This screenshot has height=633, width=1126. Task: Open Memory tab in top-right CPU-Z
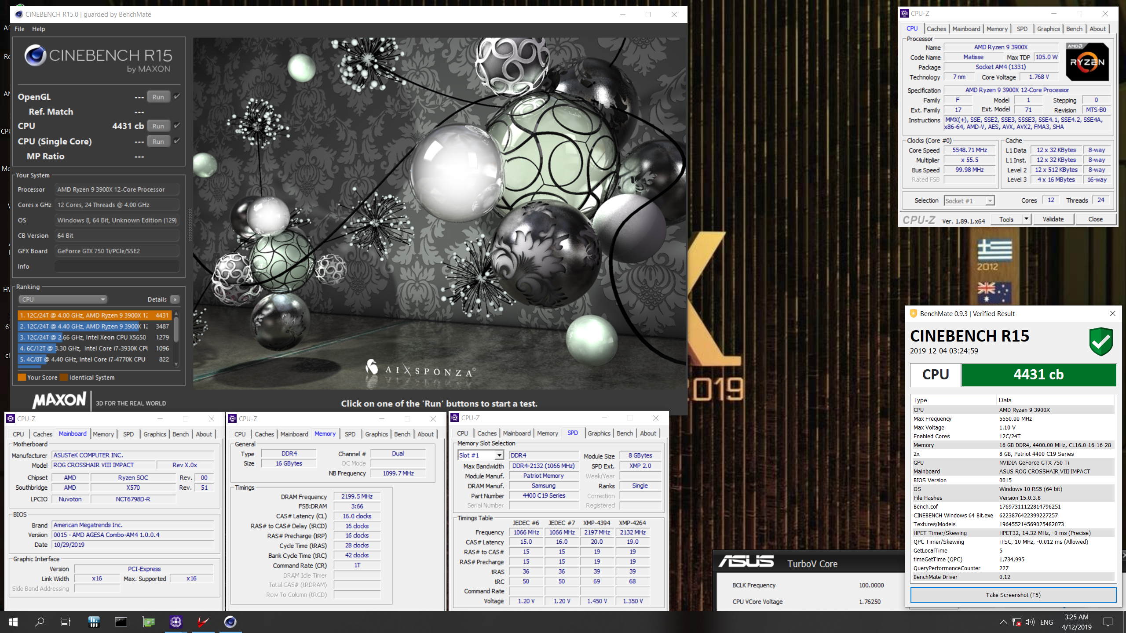[997, 29]
